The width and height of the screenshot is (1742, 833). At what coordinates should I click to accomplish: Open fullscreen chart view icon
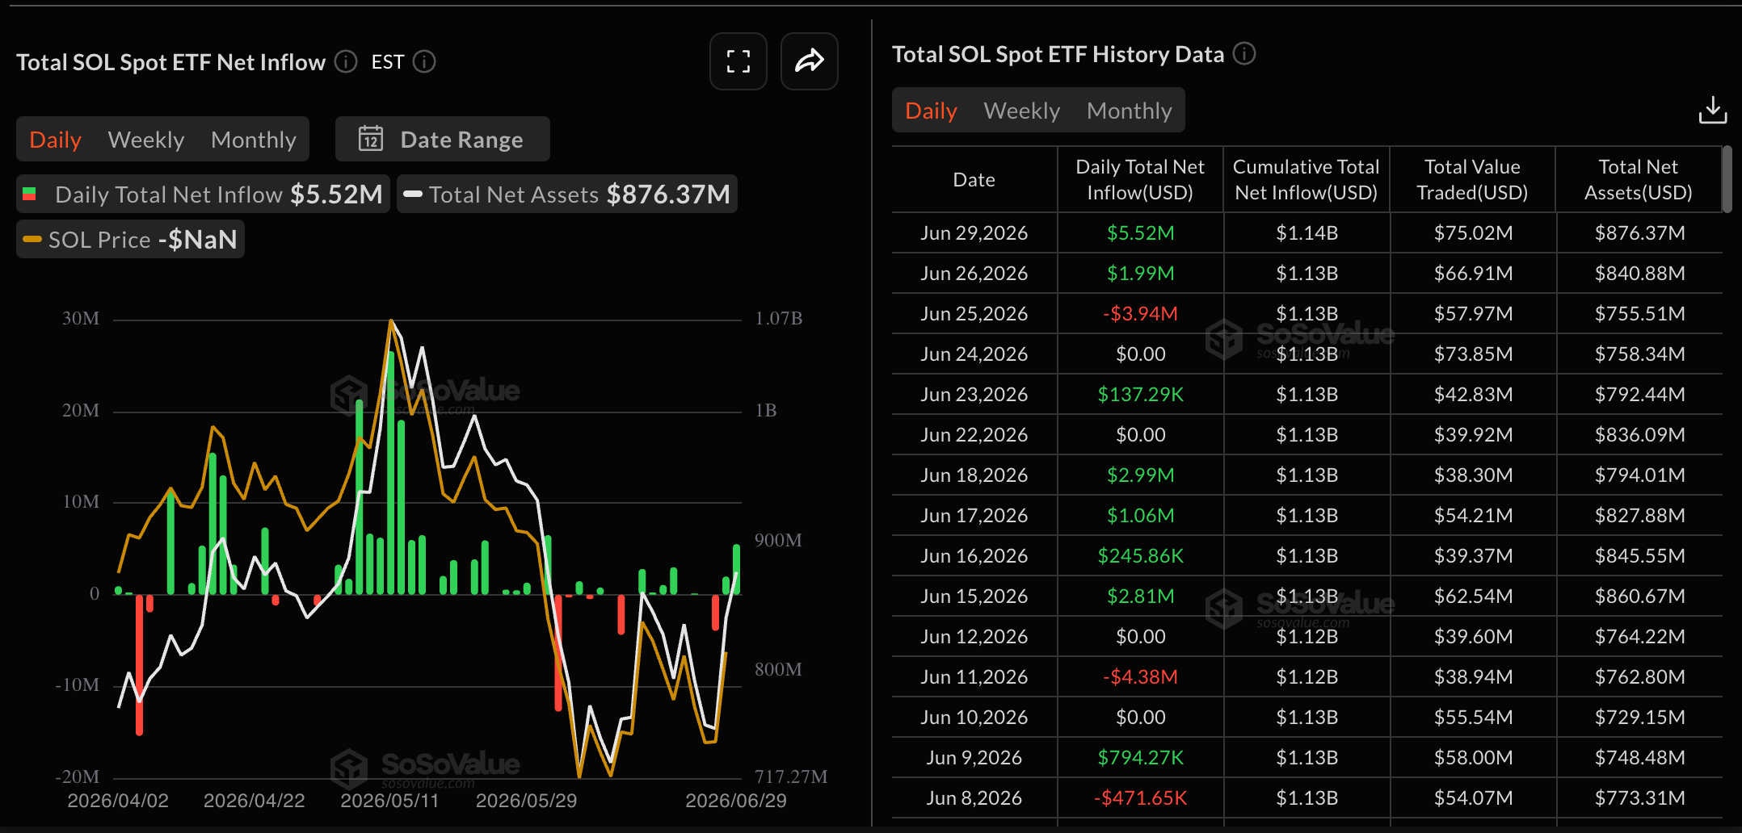point(738,61)
